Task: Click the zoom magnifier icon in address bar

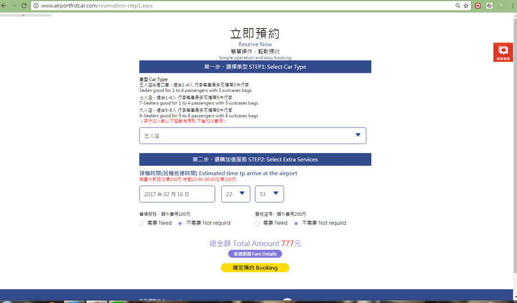Action: [x=458, y=6]
